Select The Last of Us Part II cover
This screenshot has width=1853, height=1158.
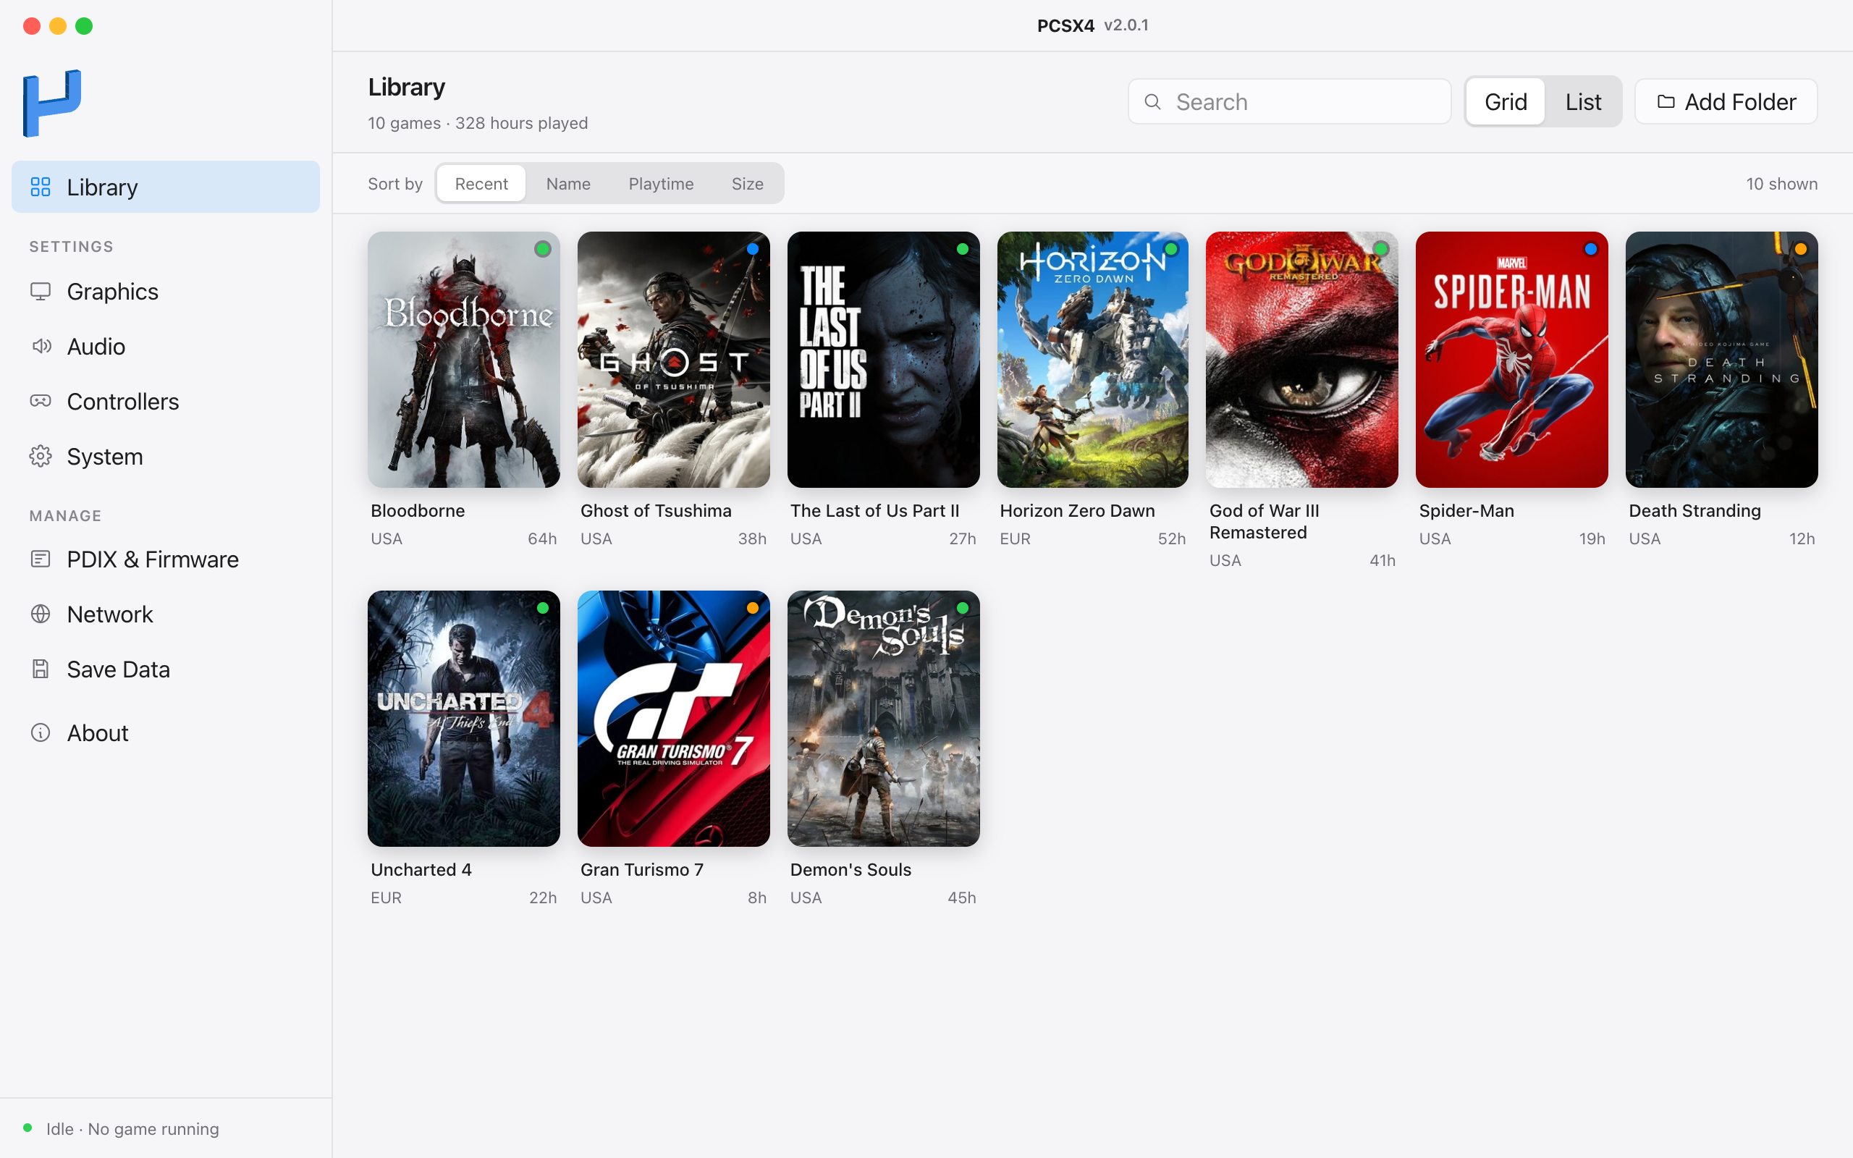click(883, 359)
